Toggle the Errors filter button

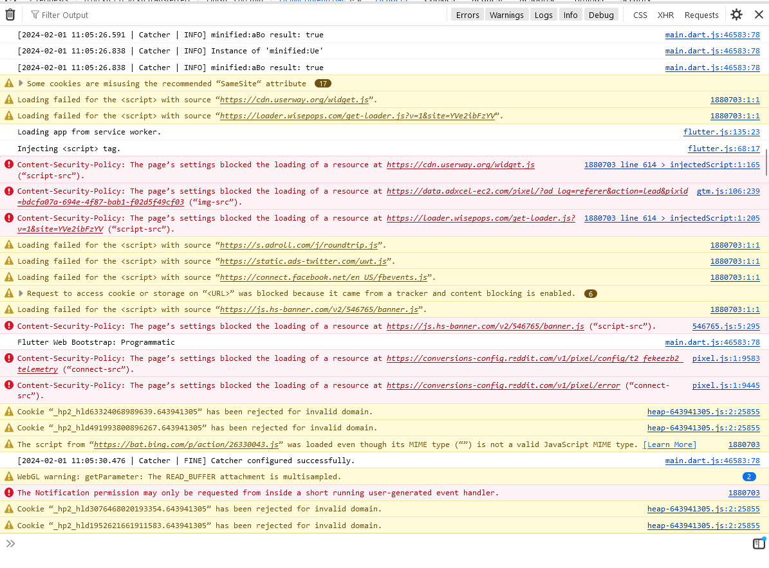467,15
